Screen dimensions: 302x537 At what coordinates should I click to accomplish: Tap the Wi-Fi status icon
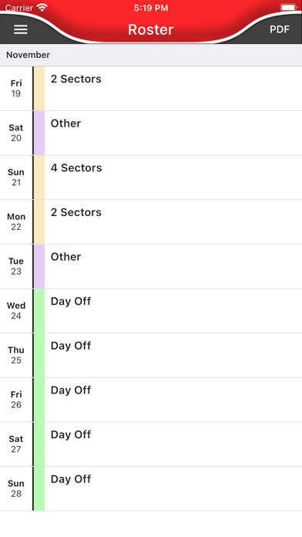point(42,8)
